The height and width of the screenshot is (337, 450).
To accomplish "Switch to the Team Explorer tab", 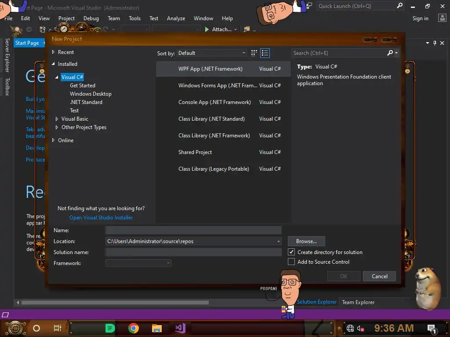I will (x=358, y=302).
